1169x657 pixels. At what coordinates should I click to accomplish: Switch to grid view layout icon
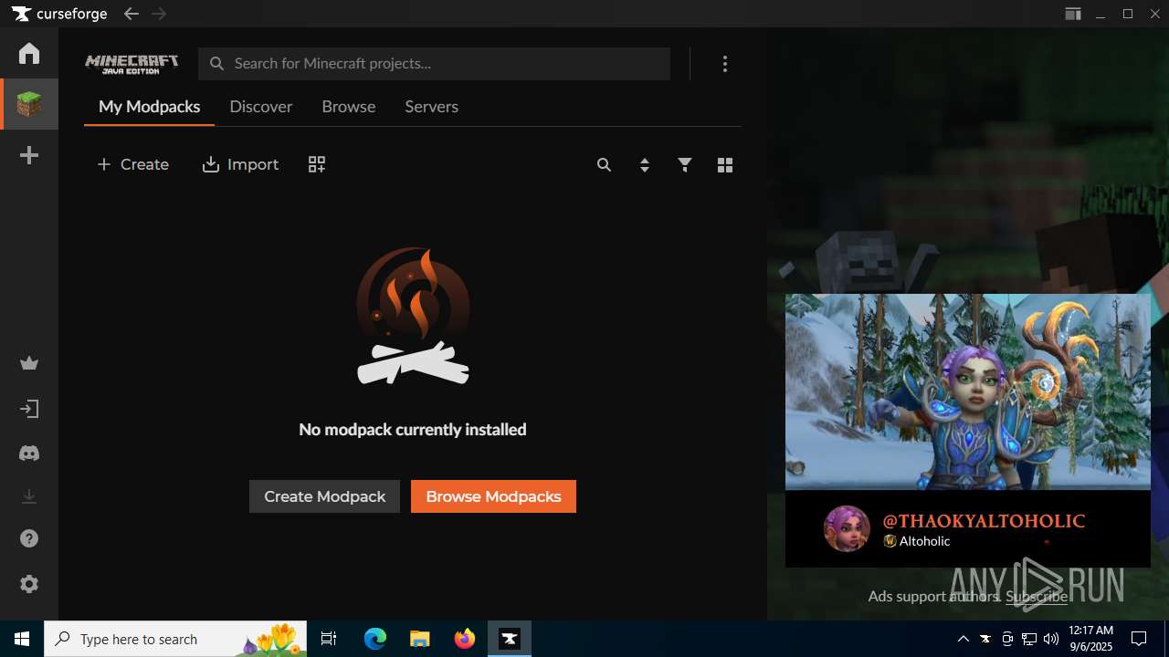click(725, 165)
